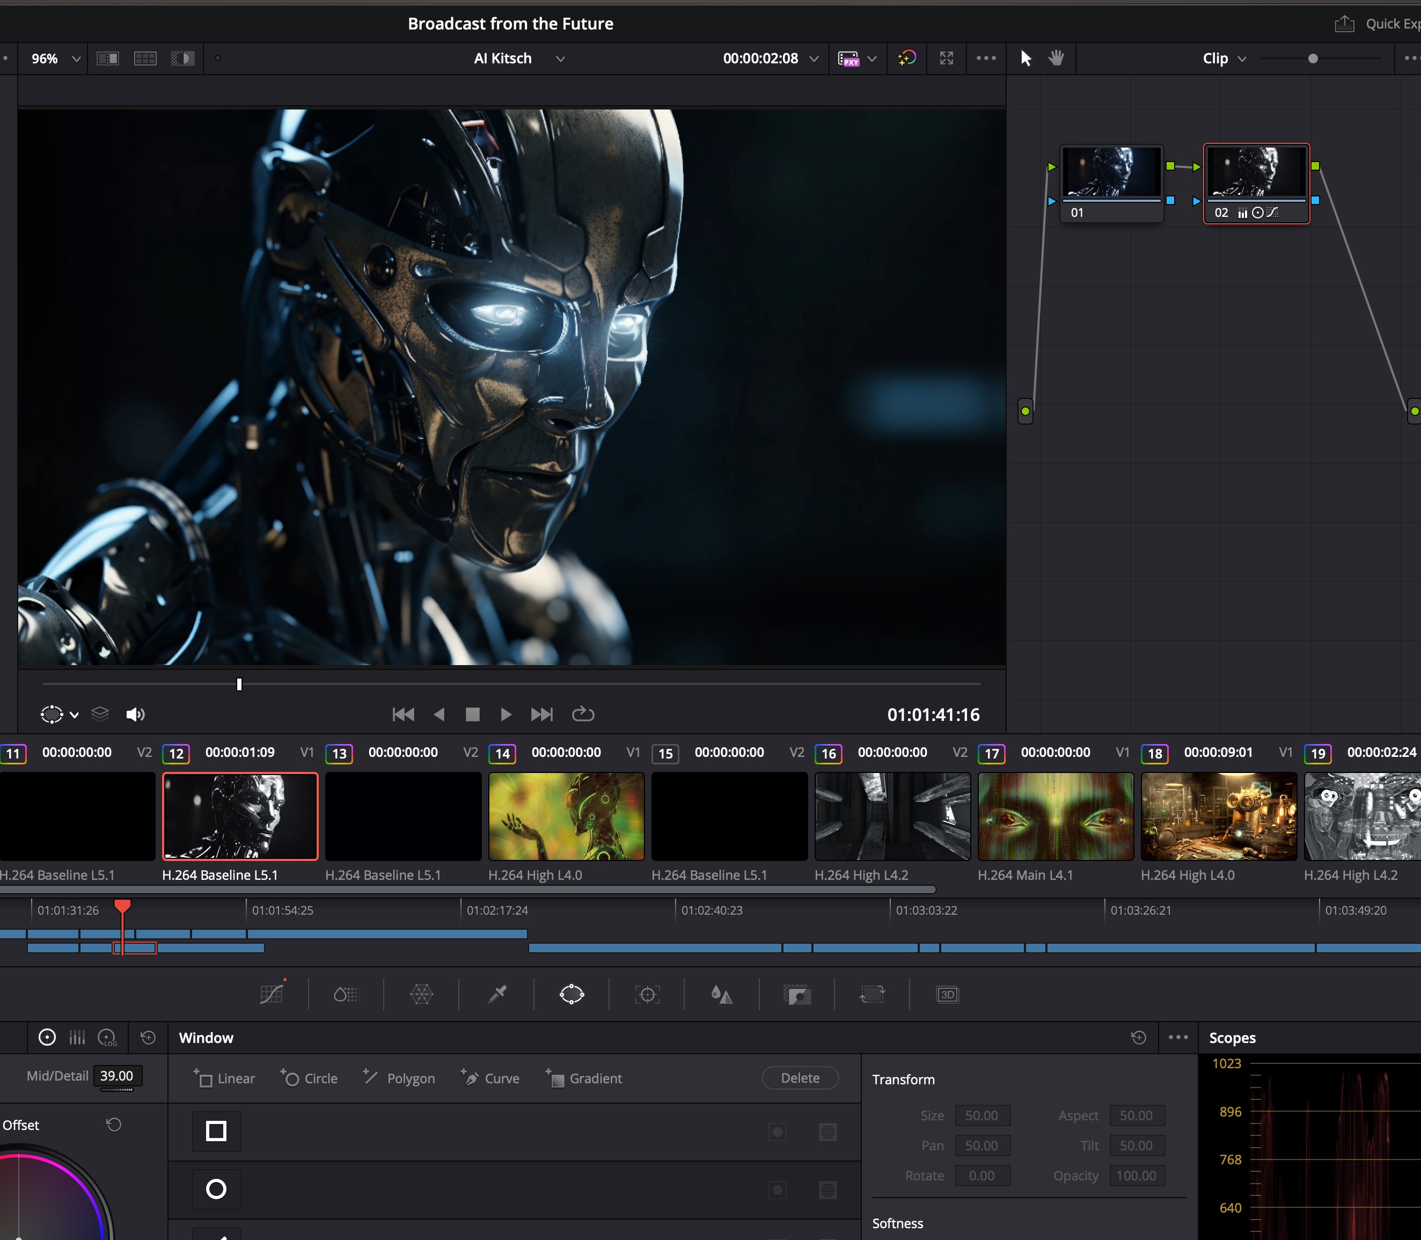Open the 96% viewer zoom dropdown
Image resolution: width=1421 pixels, height=1240 pixels.
click(x=55, y=59)
